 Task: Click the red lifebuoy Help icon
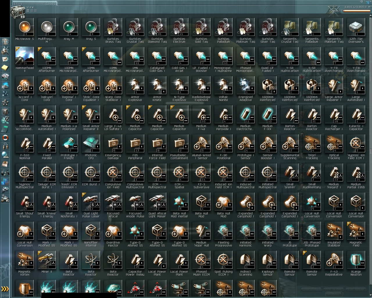pos(5,138)
